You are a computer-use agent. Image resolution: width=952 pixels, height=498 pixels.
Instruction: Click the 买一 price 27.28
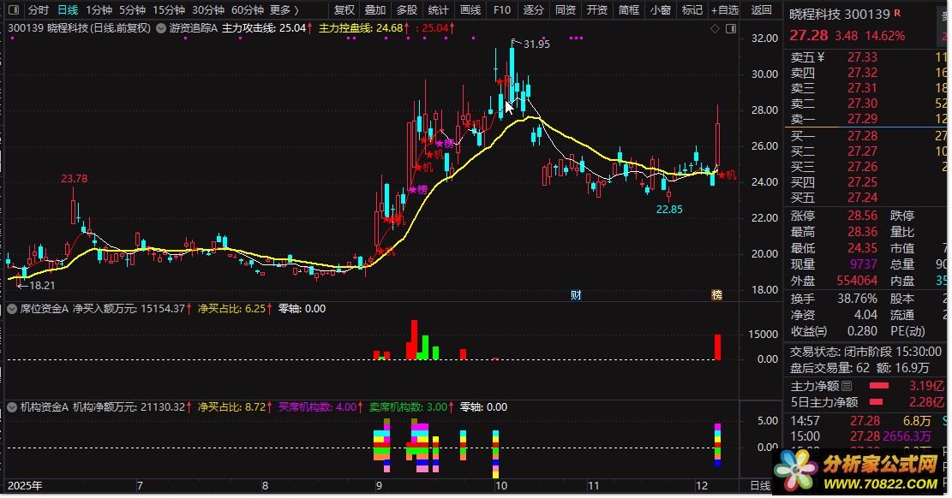862,136
